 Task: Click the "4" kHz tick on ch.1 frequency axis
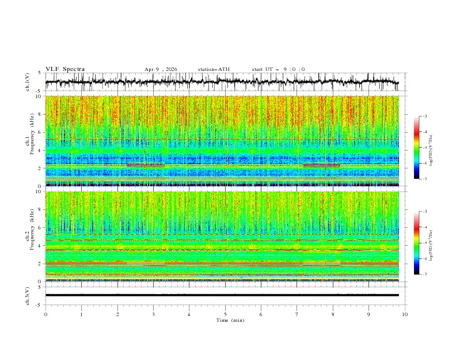pyautogui.click(x=40, y=151)
